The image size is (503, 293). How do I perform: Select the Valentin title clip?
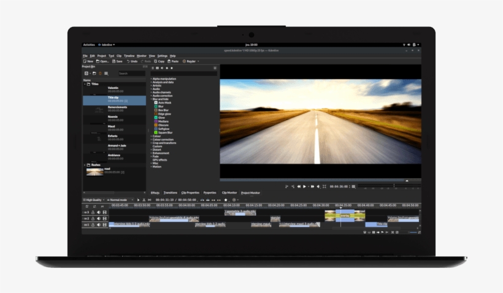click(x=114, y=89)
